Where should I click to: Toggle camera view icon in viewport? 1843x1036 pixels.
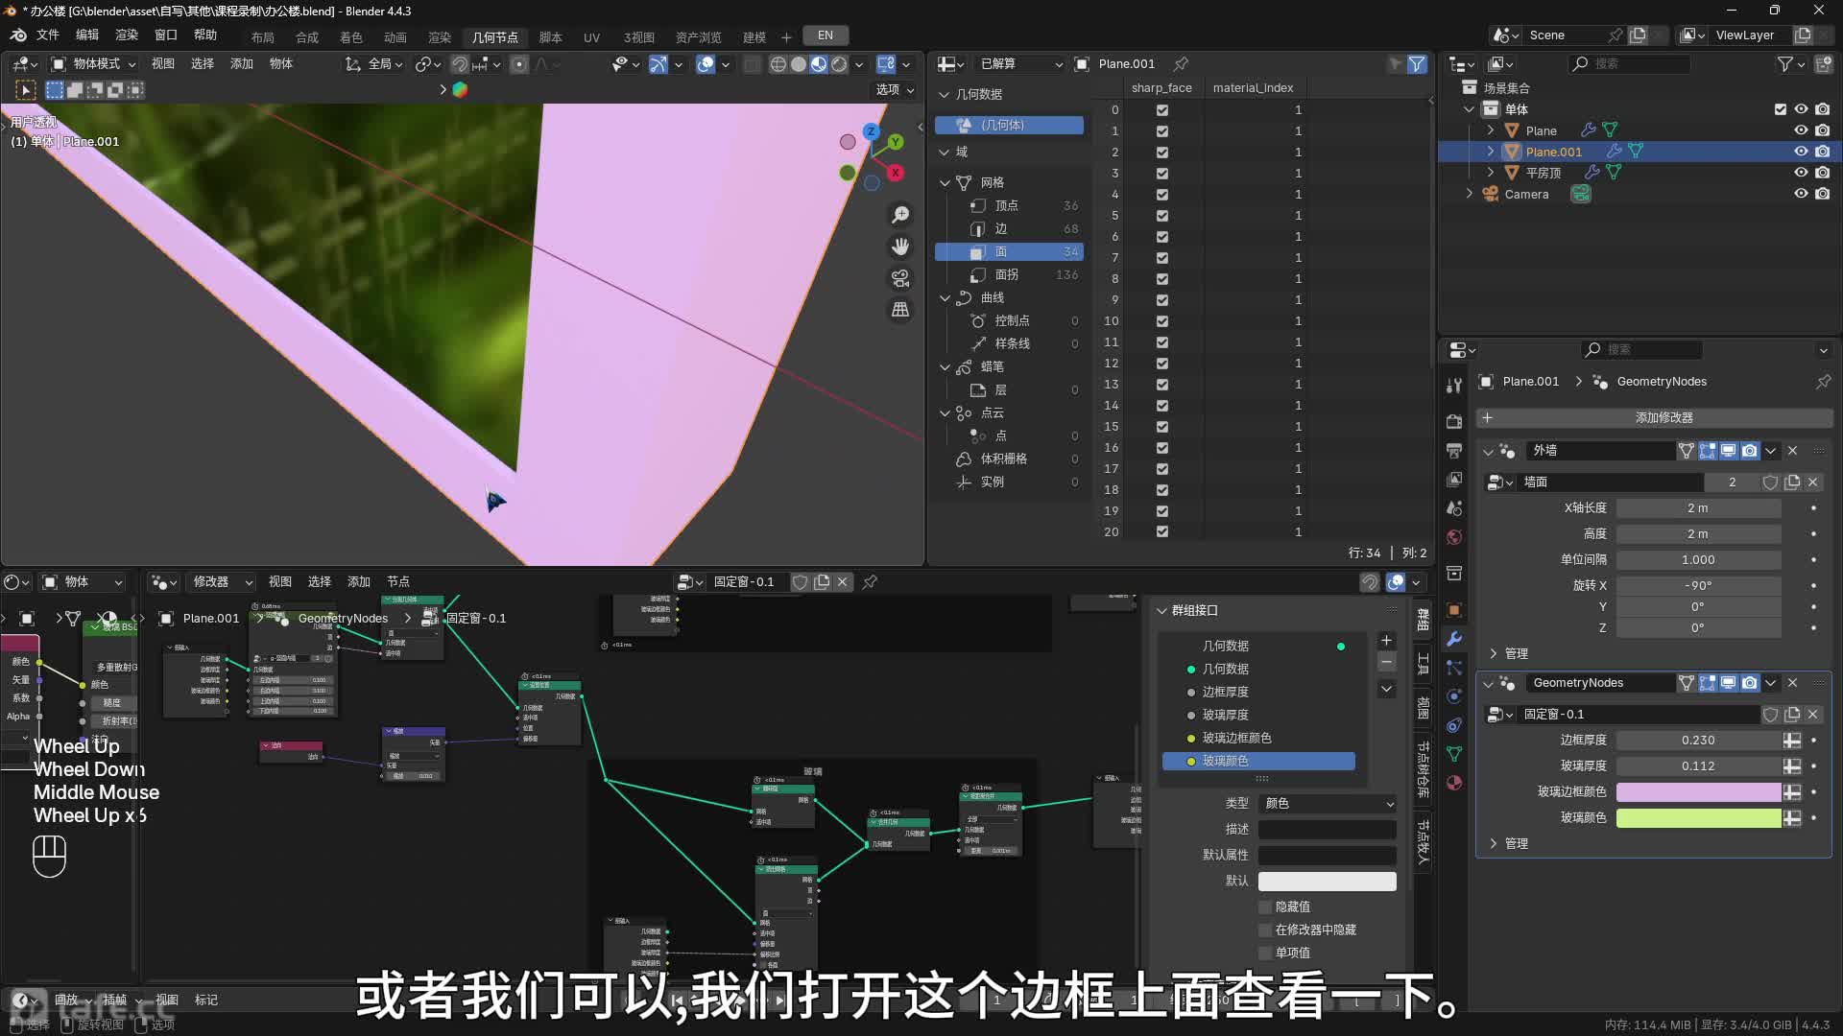point(900,278)
